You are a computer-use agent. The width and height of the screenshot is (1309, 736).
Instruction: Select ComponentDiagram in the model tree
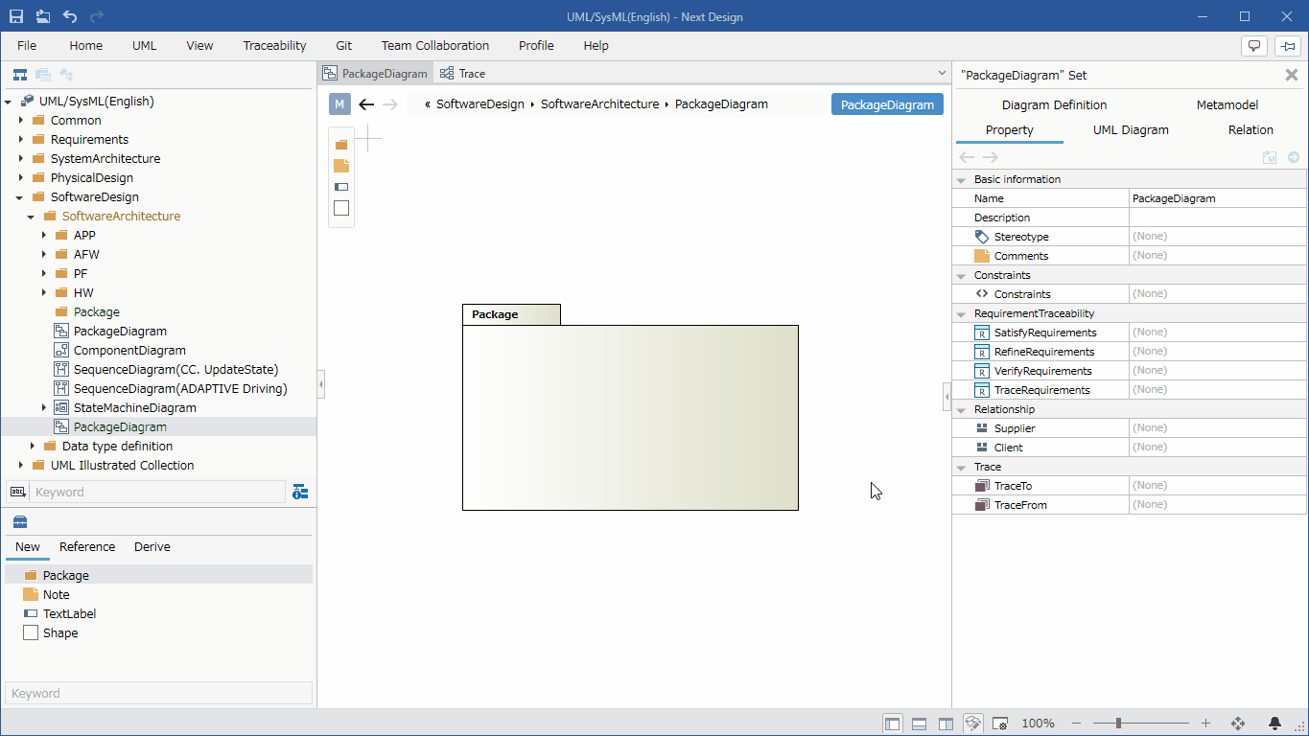click(x=129, y=350)
